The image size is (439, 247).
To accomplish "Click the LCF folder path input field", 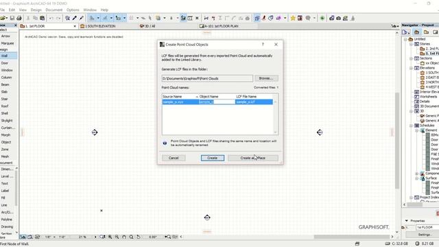I will tap(207, 78).
